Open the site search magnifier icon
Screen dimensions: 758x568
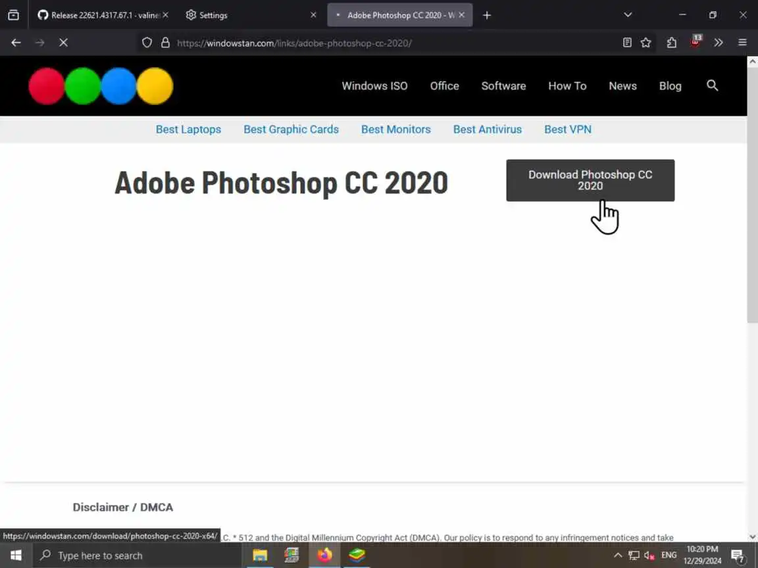pyautogui.click(x=712, y=85)
